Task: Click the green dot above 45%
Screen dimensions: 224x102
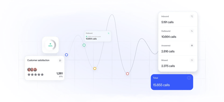Action: click(50, 44)
